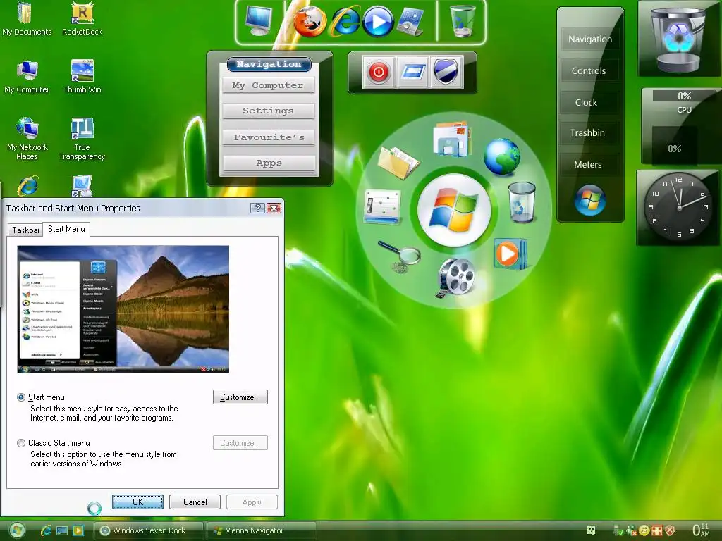The width and height of the screenshot is (722, 541).
Task: Select the Start menu radio option
Action: pyautogui.click(x=20, y=397)
